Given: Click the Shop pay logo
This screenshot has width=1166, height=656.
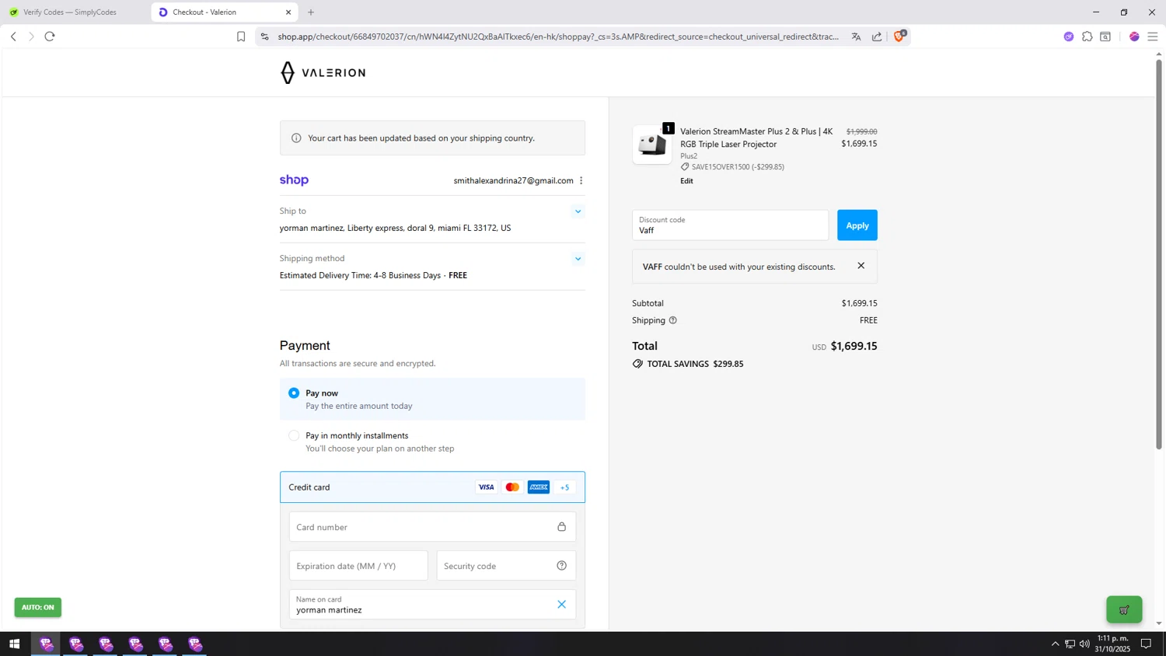Looking at the screenshot, I should [x=294, y=180].
